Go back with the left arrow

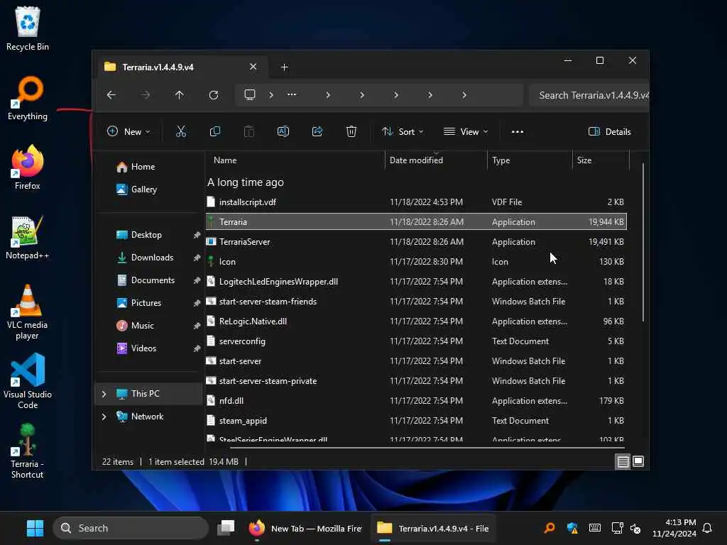pos(111,95)
